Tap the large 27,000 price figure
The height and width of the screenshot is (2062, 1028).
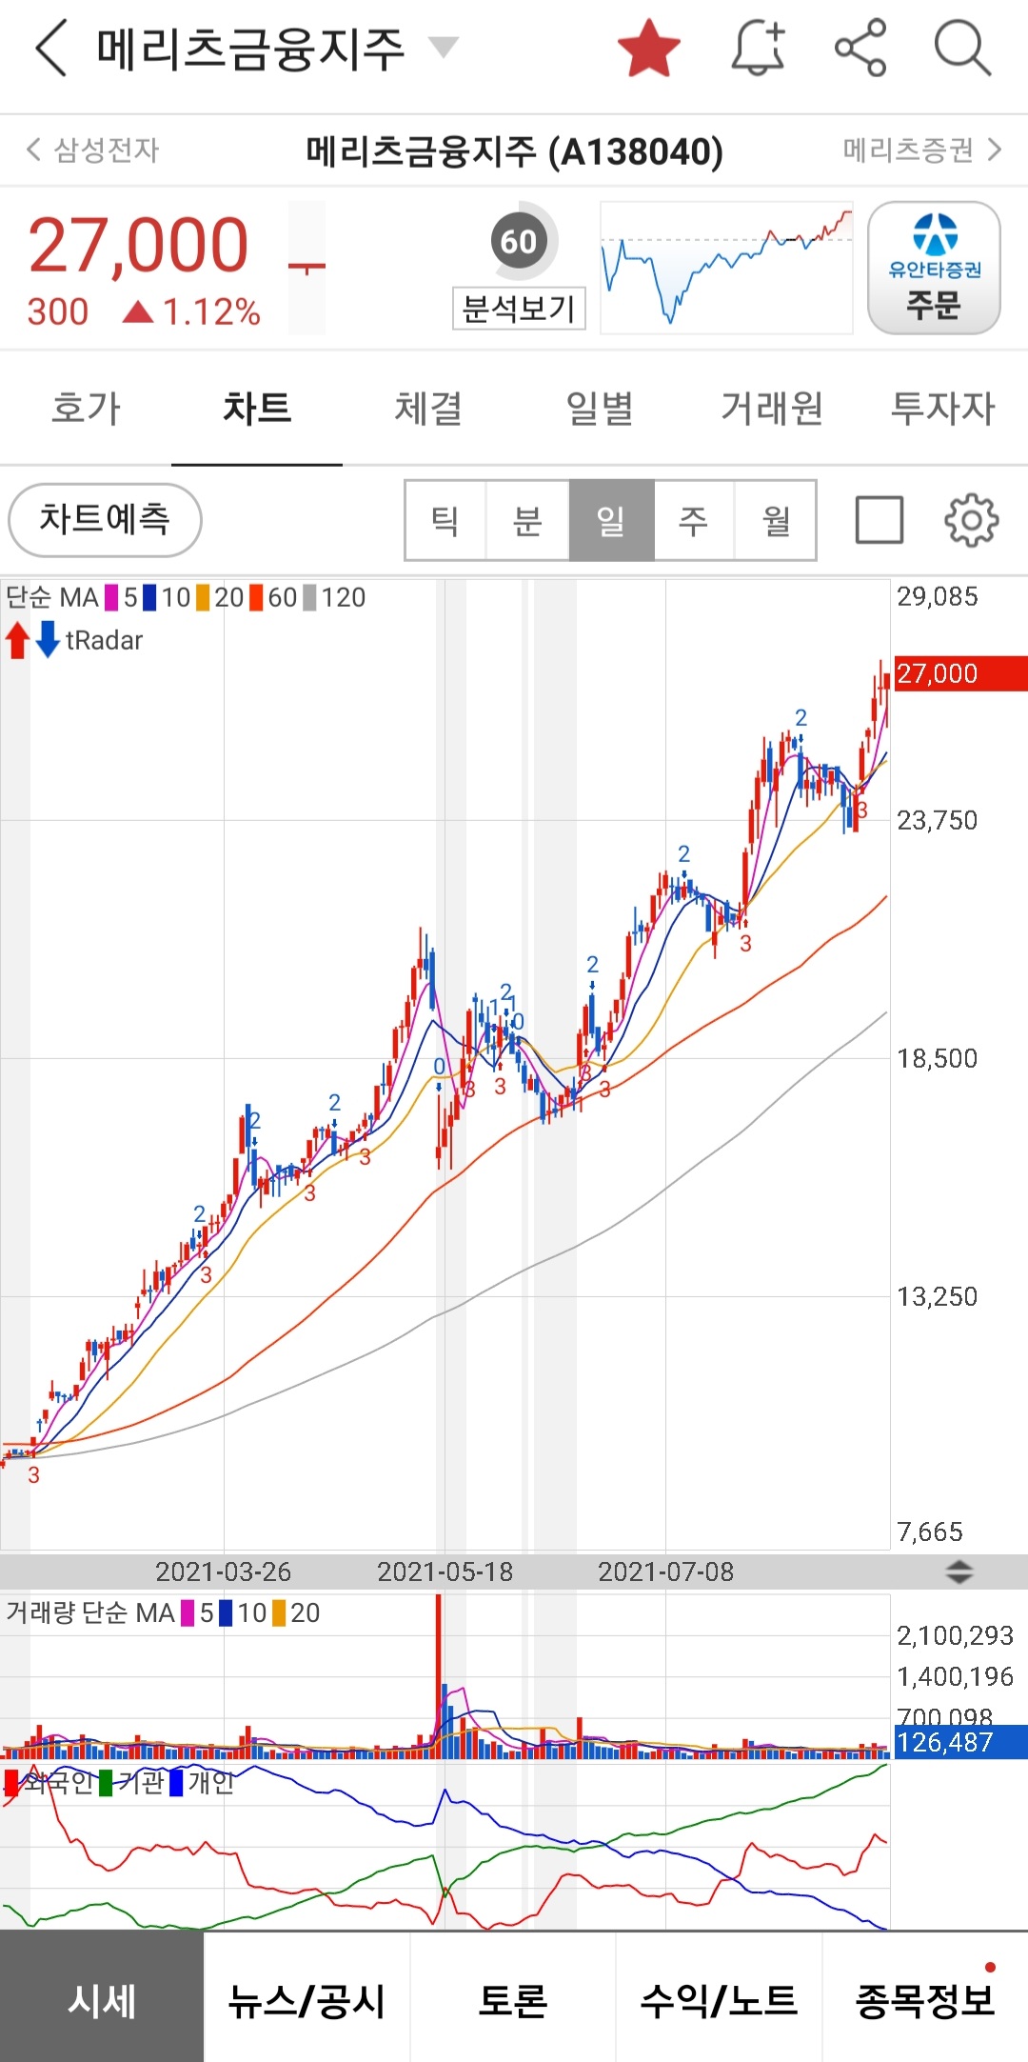pyautogui.click(x=138, y=245)
